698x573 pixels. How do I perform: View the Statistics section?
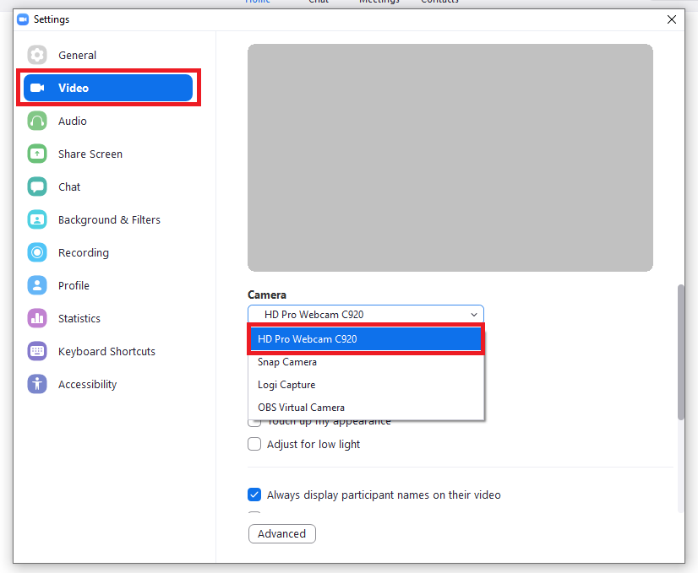click(108, 318)
